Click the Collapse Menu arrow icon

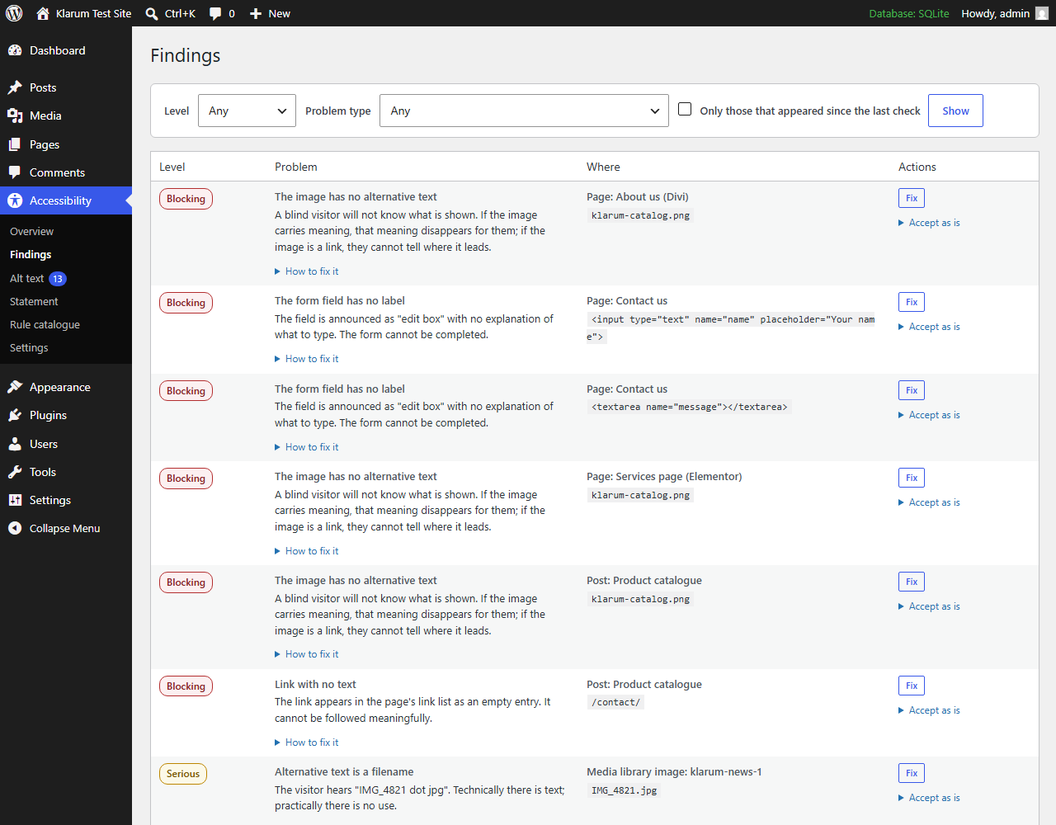(15, 528)
